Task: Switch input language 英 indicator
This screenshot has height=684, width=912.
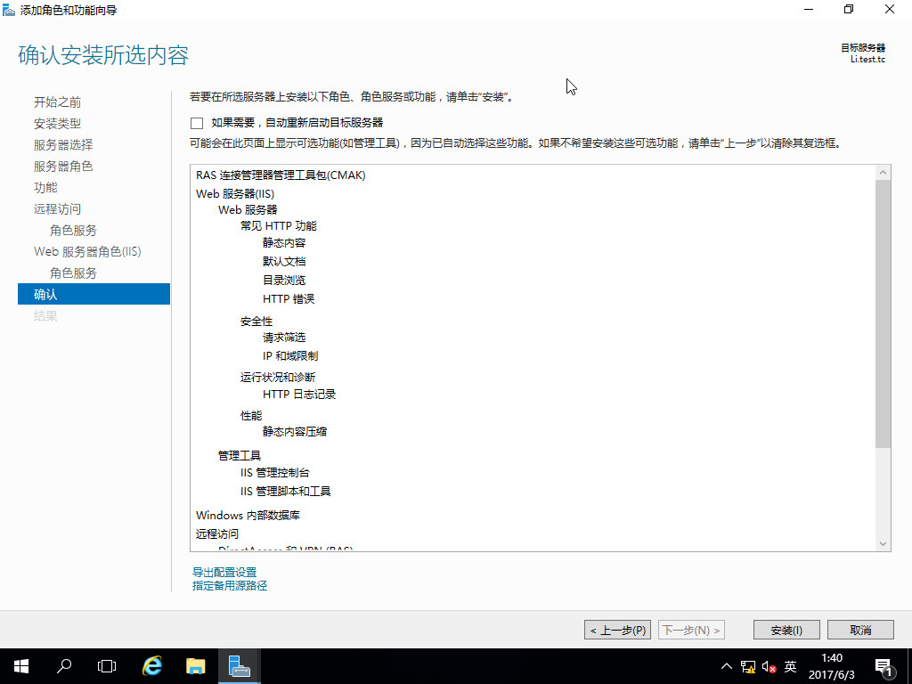Action: pyautogui.click(x=791, y=666)
